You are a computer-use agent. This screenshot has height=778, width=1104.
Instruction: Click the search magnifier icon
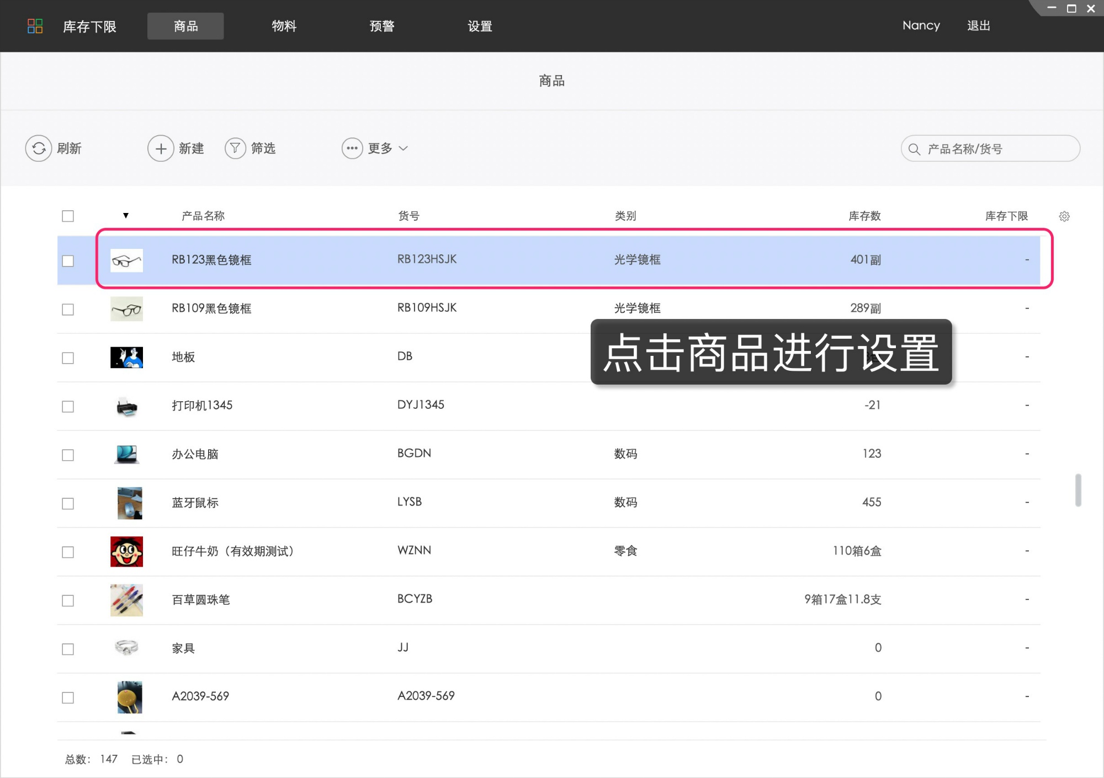(x=914, y=149)
